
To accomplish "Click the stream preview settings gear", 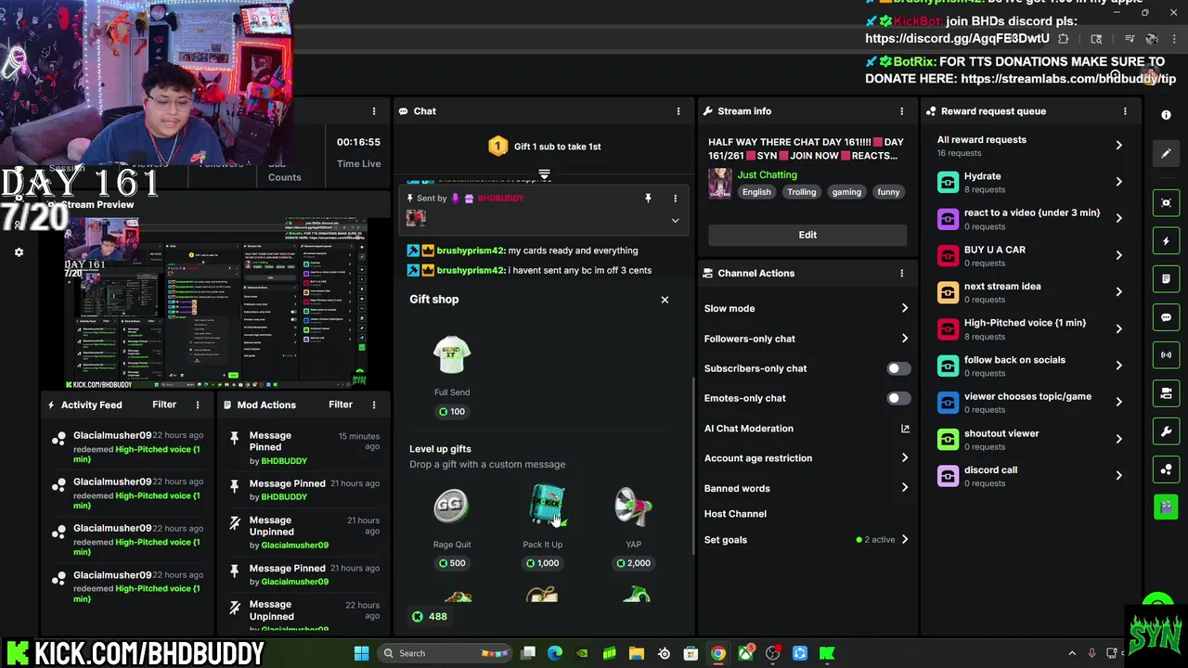I will tap(19, 252).
